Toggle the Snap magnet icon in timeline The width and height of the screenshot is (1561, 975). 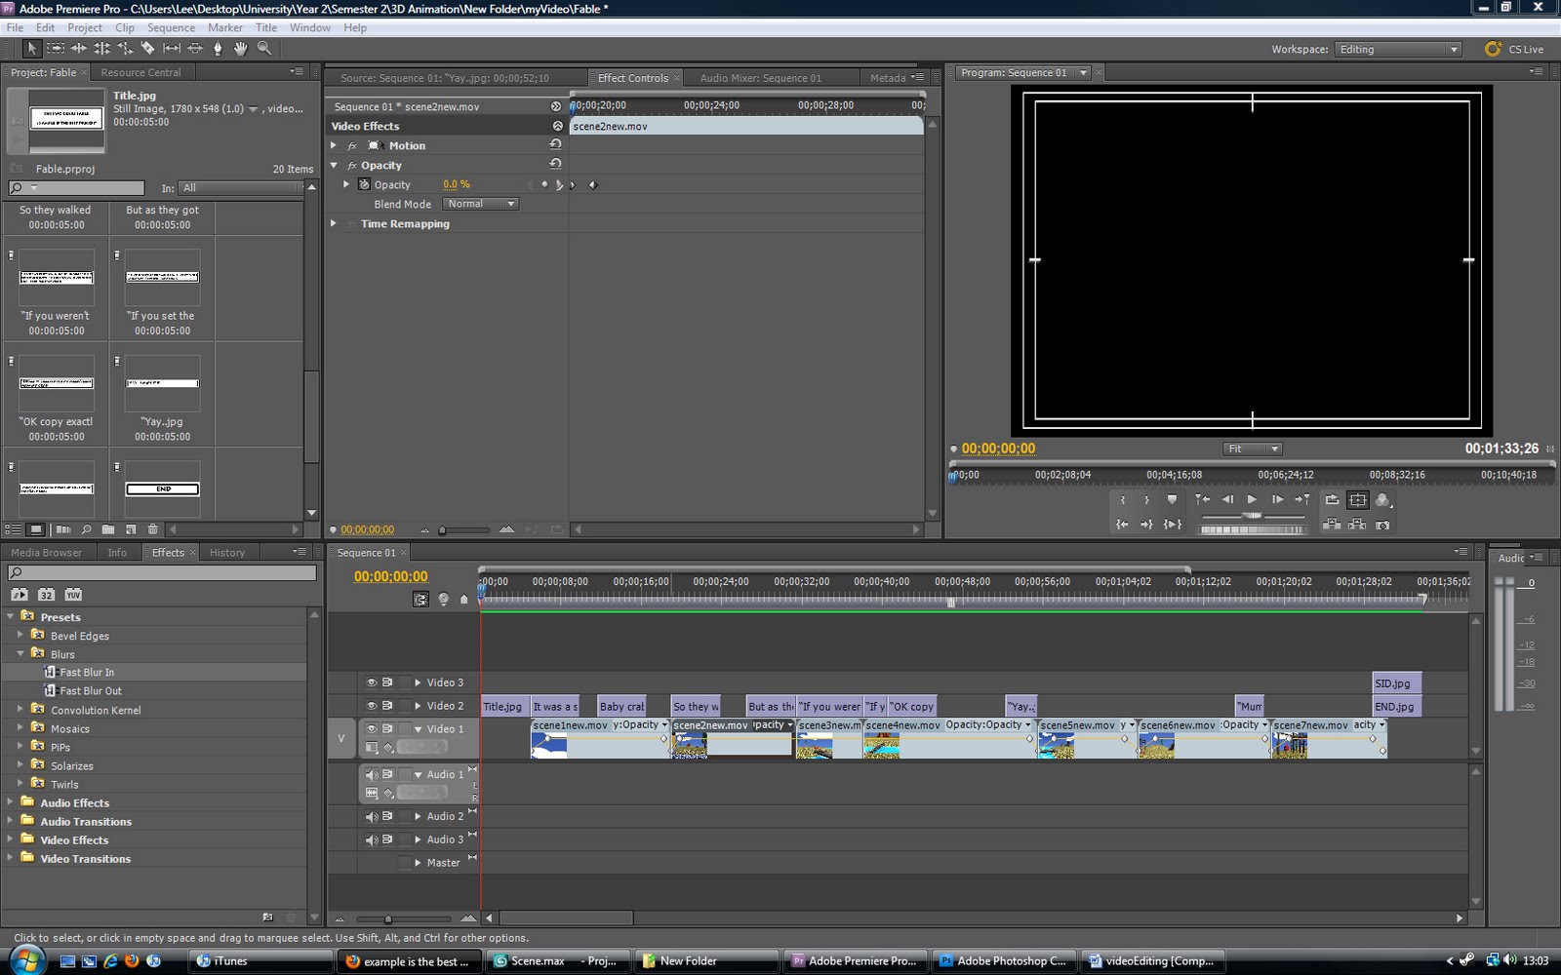point(420,600)
